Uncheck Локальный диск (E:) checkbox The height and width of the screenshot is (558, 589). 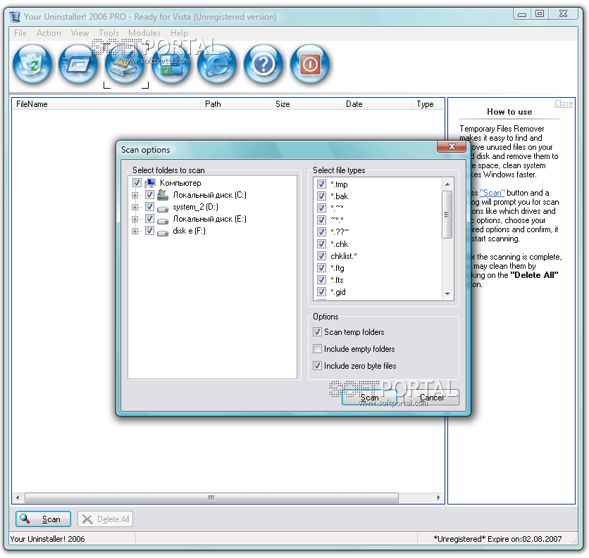click(149, 219)
